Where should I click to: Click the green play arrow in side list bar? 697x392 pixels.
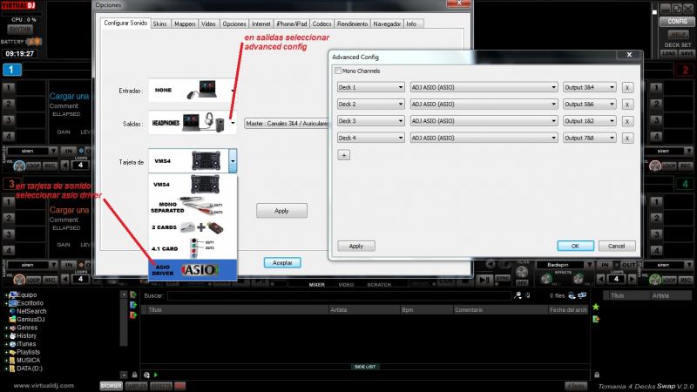156,375
